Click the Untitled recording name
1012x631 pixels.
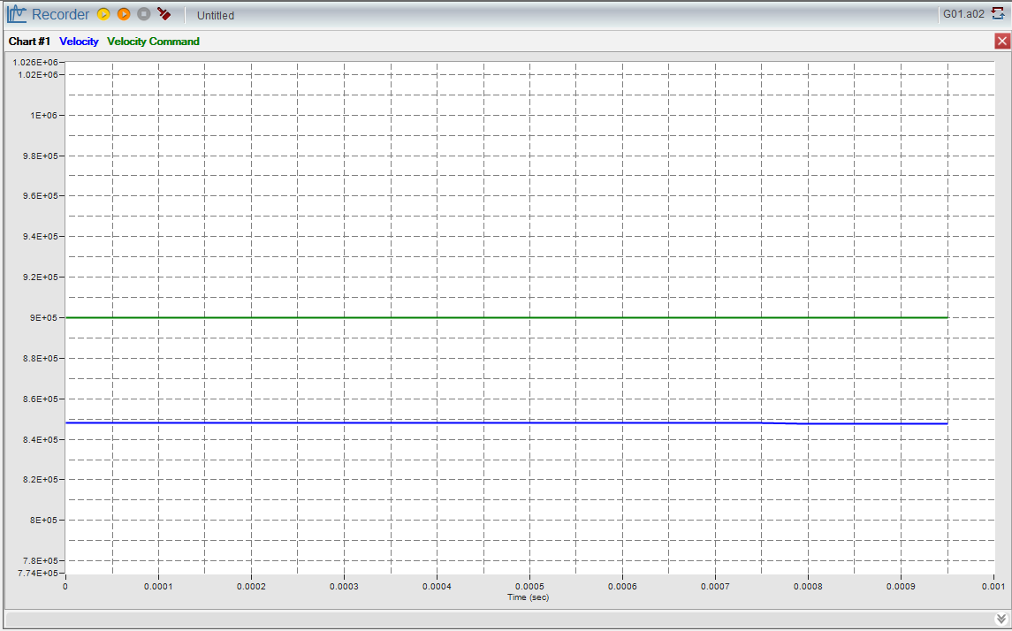(x=215, y=15)
